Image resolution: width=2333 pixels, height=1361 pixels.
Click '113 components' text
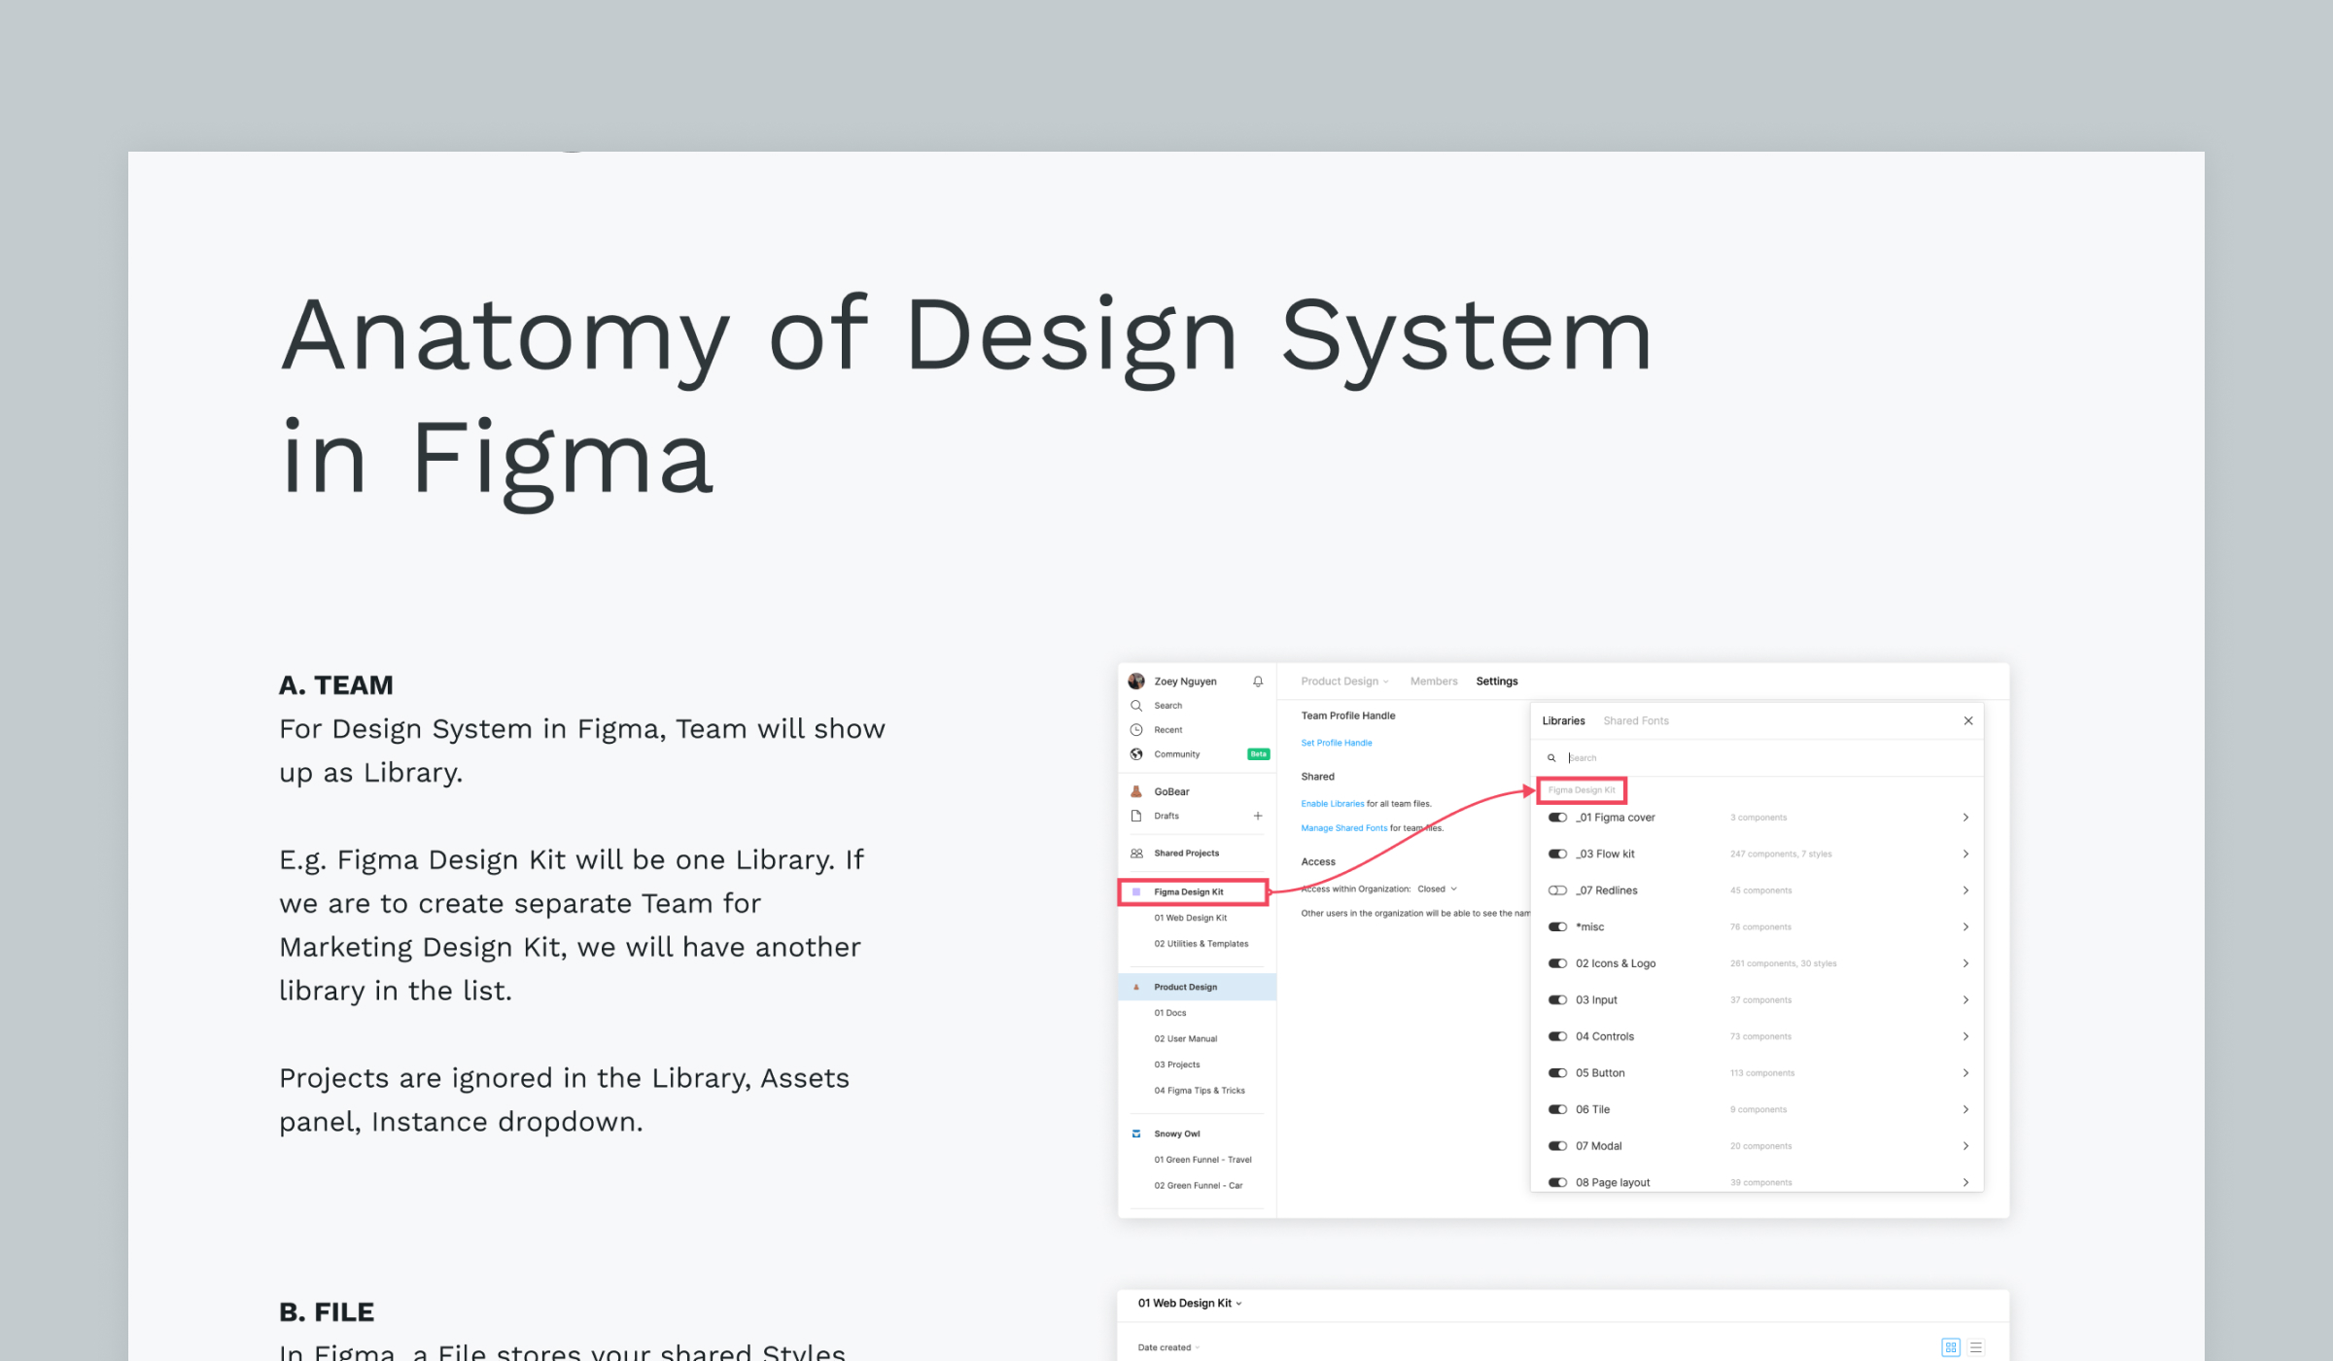coord(1762,1073)
